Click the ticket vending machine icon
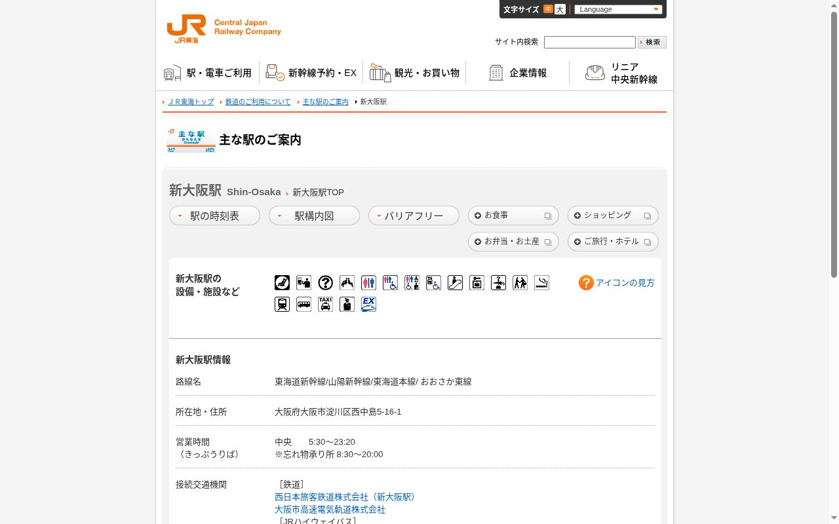The width and height of the screenshot is (839, 524). tap(303, 282)
